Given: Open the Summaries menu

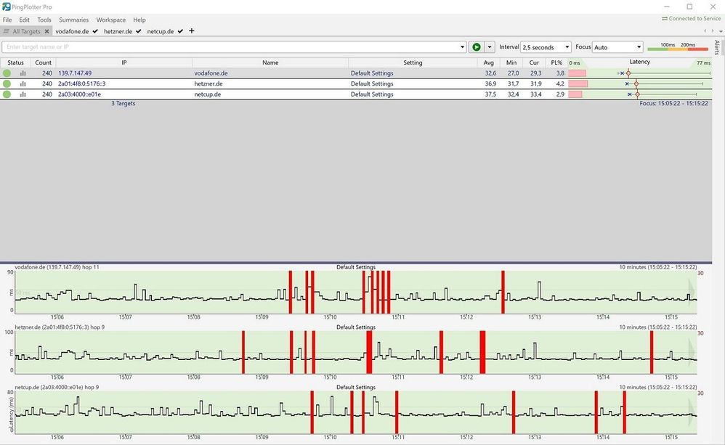Looking at the screenshot, I should 73,20.
